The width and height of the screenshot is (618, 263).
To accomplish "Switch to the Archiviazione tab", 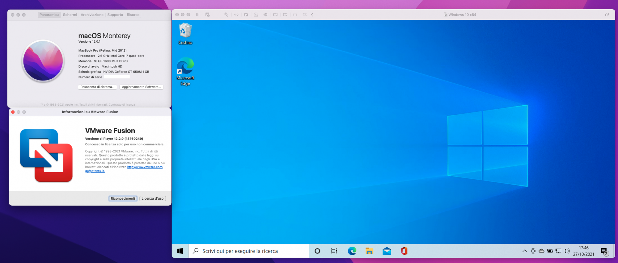I will click(92, 15).
